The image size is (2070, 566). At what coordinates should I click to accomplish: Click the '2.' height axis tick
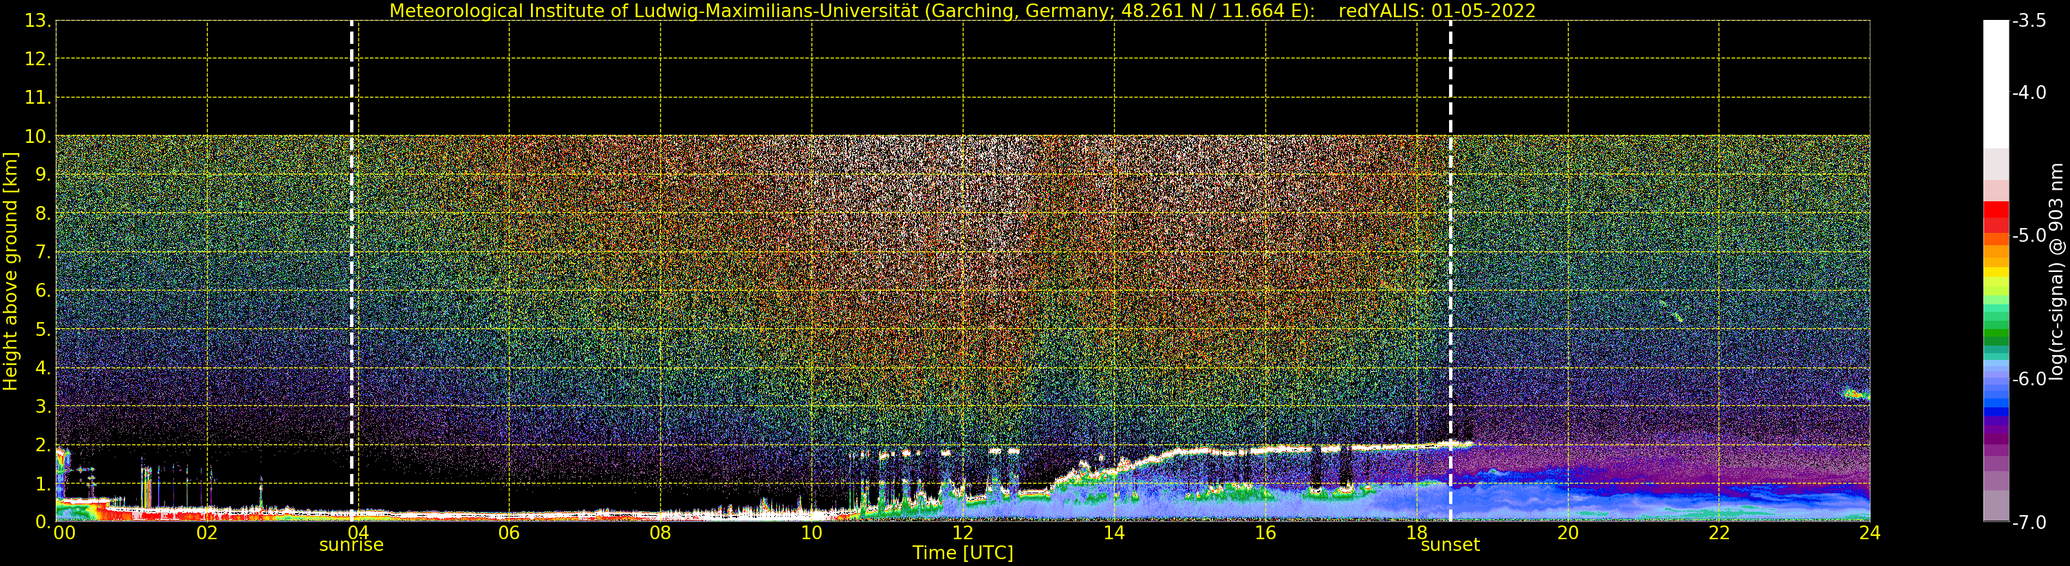tap(43, 445)
